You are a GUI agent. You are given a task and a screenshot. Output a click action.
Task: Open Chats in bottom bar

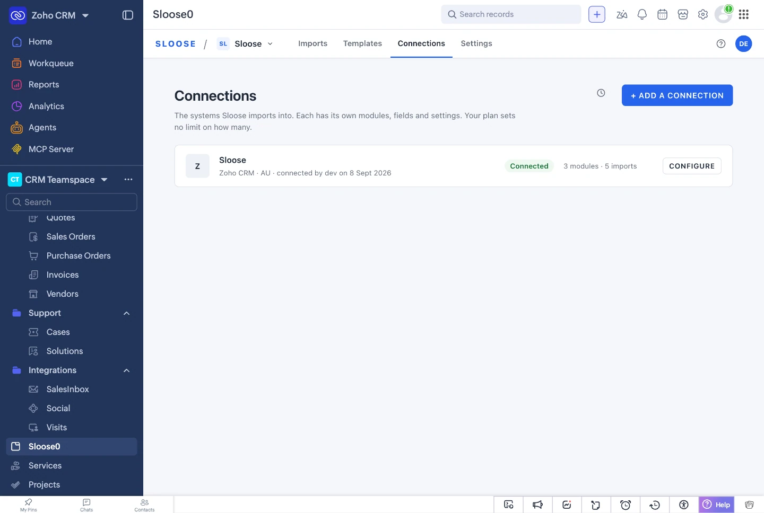(86, 505)
